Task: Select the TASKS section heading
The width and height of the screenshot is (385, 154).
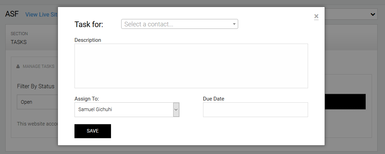Action: click(19, 42)
